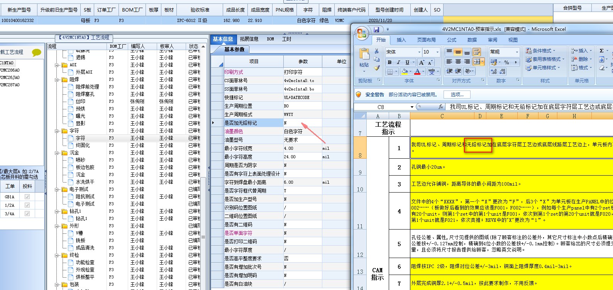Click the Merge and Center icon
The height and width of the screenshot is (290, 613).
click(477, 62)
